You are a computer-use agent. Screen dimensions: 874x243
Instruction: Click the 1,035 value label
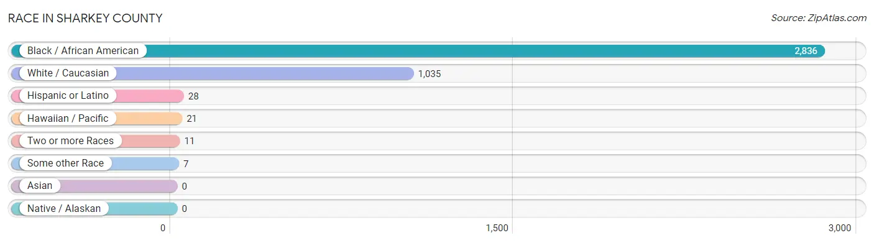coord(430,73)
